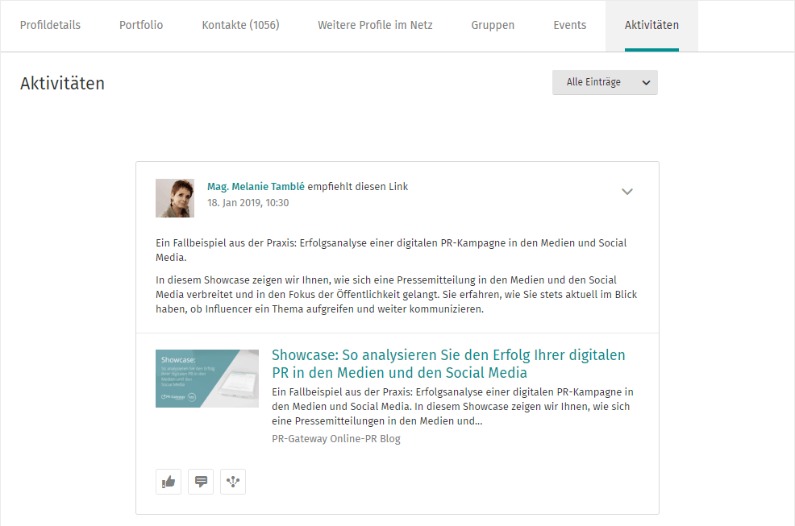The width and height of the screenshot is (795, 526).
Task: Switch to the Profildetails tab
Action: [x=50, y=25]
